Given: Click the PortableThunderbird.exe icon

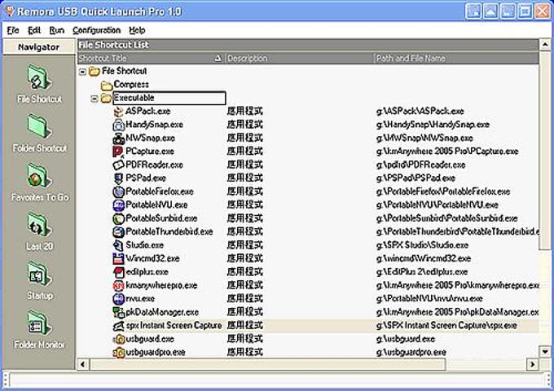Looking at the screenshot, I should click(118, 232).
